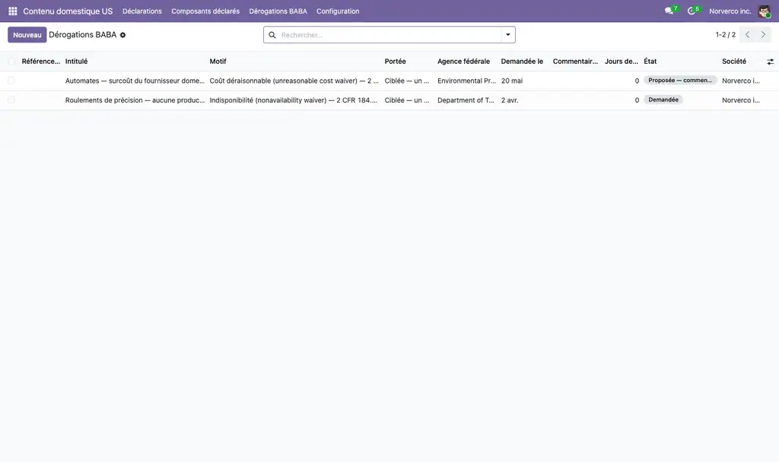Screen dimensions: 779x462
Task: Click the Nouveau button
Action: tap(27, 35)
